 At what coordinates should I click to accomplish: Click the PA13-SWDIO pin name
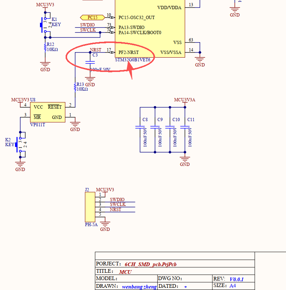(132, 28)
